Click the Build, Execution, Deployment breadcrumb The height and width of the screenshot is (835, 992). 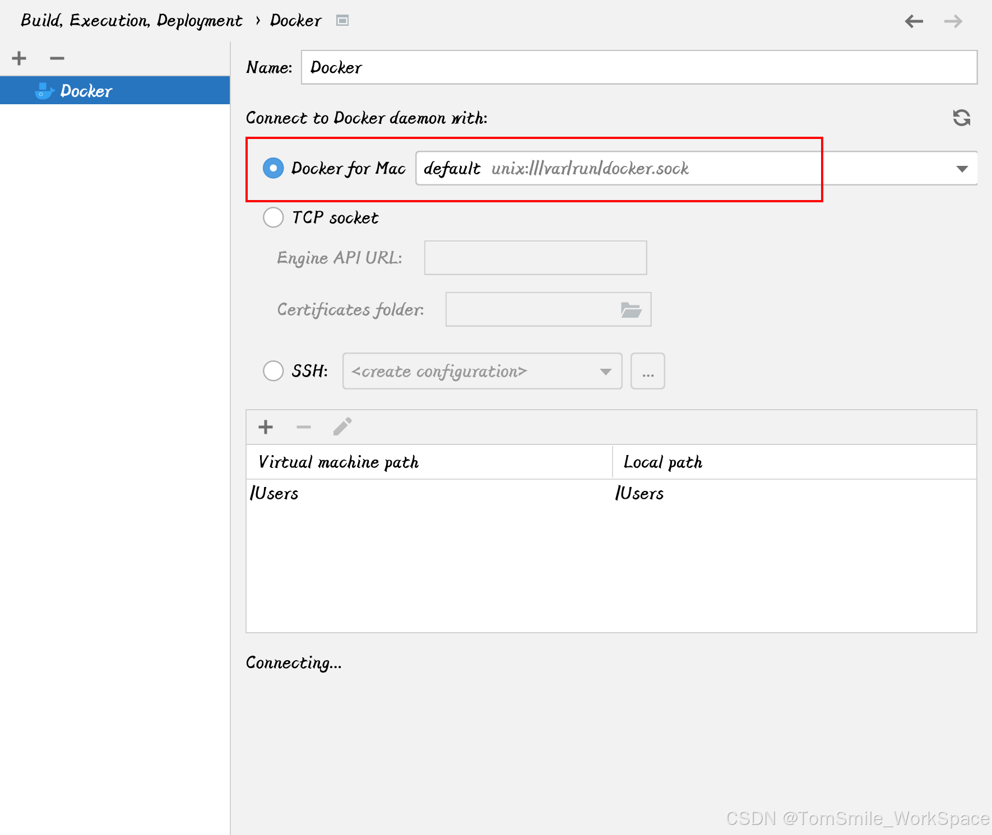(132, 21)
